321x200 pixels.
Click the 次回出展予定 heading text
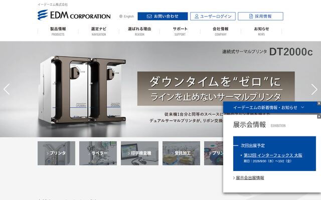(x=253, y=145)
